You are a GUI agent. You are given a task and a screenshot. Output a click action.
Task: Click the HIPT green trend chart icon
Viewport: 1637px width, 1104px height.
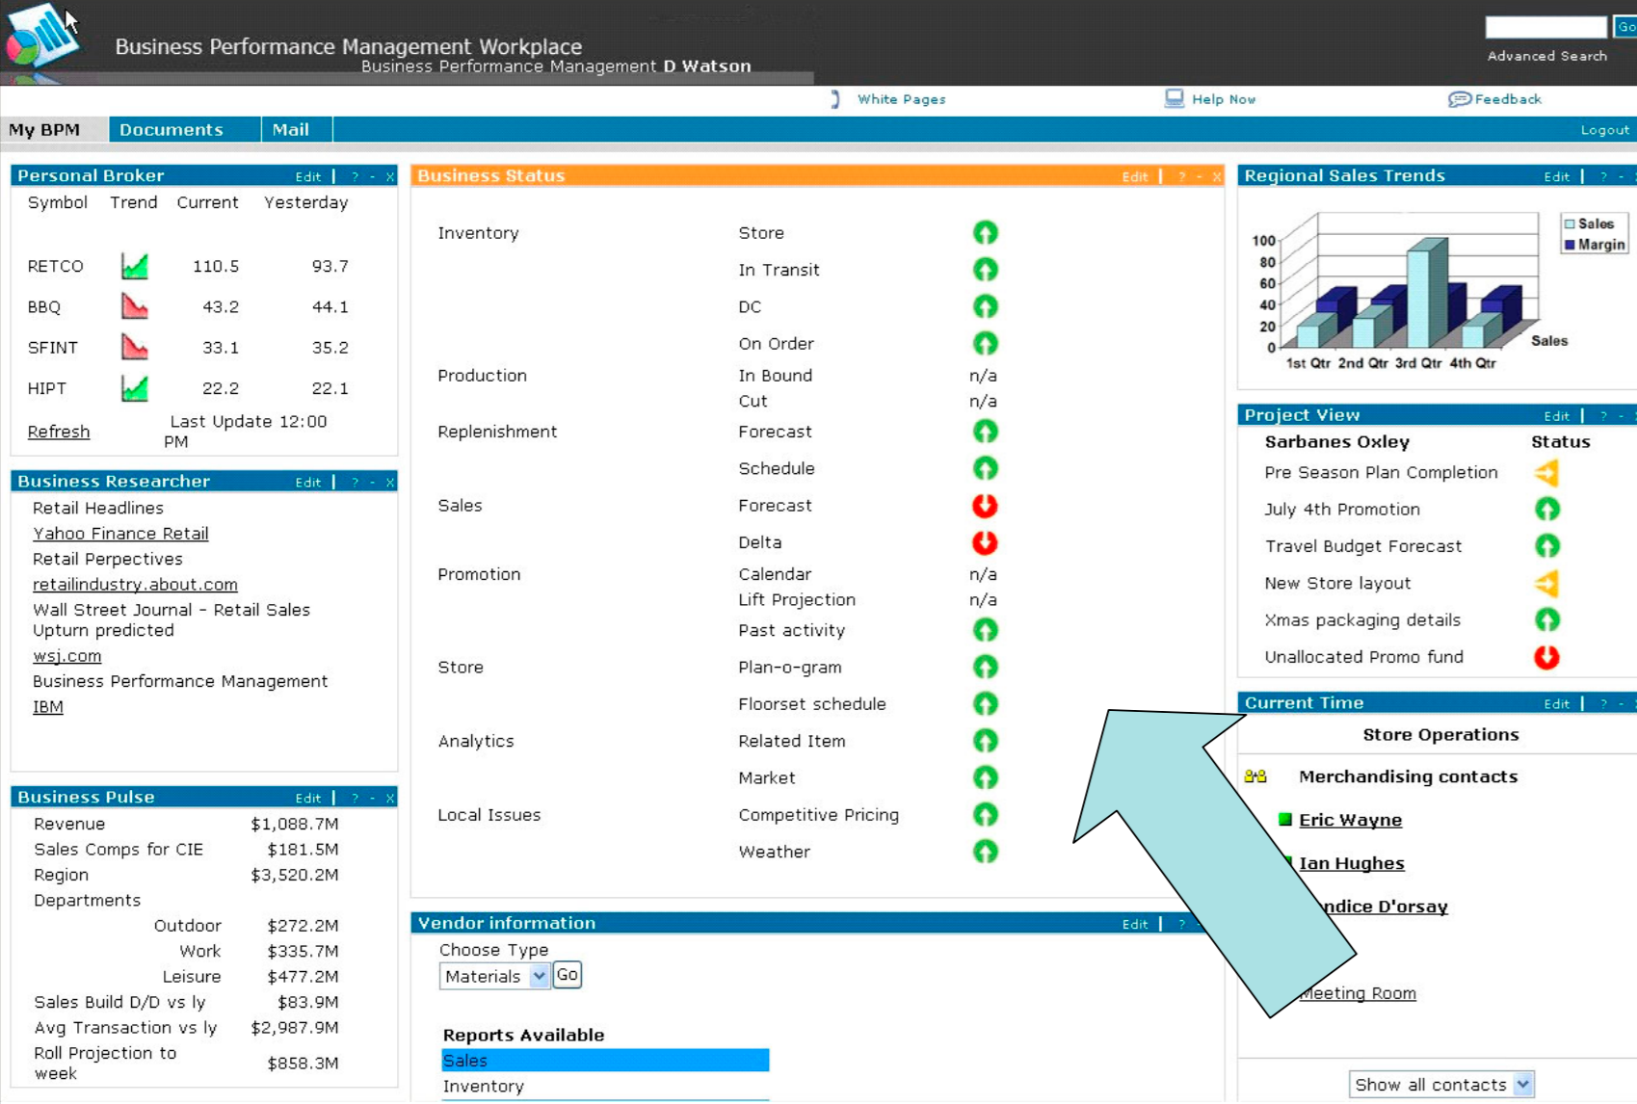point(134,388)
